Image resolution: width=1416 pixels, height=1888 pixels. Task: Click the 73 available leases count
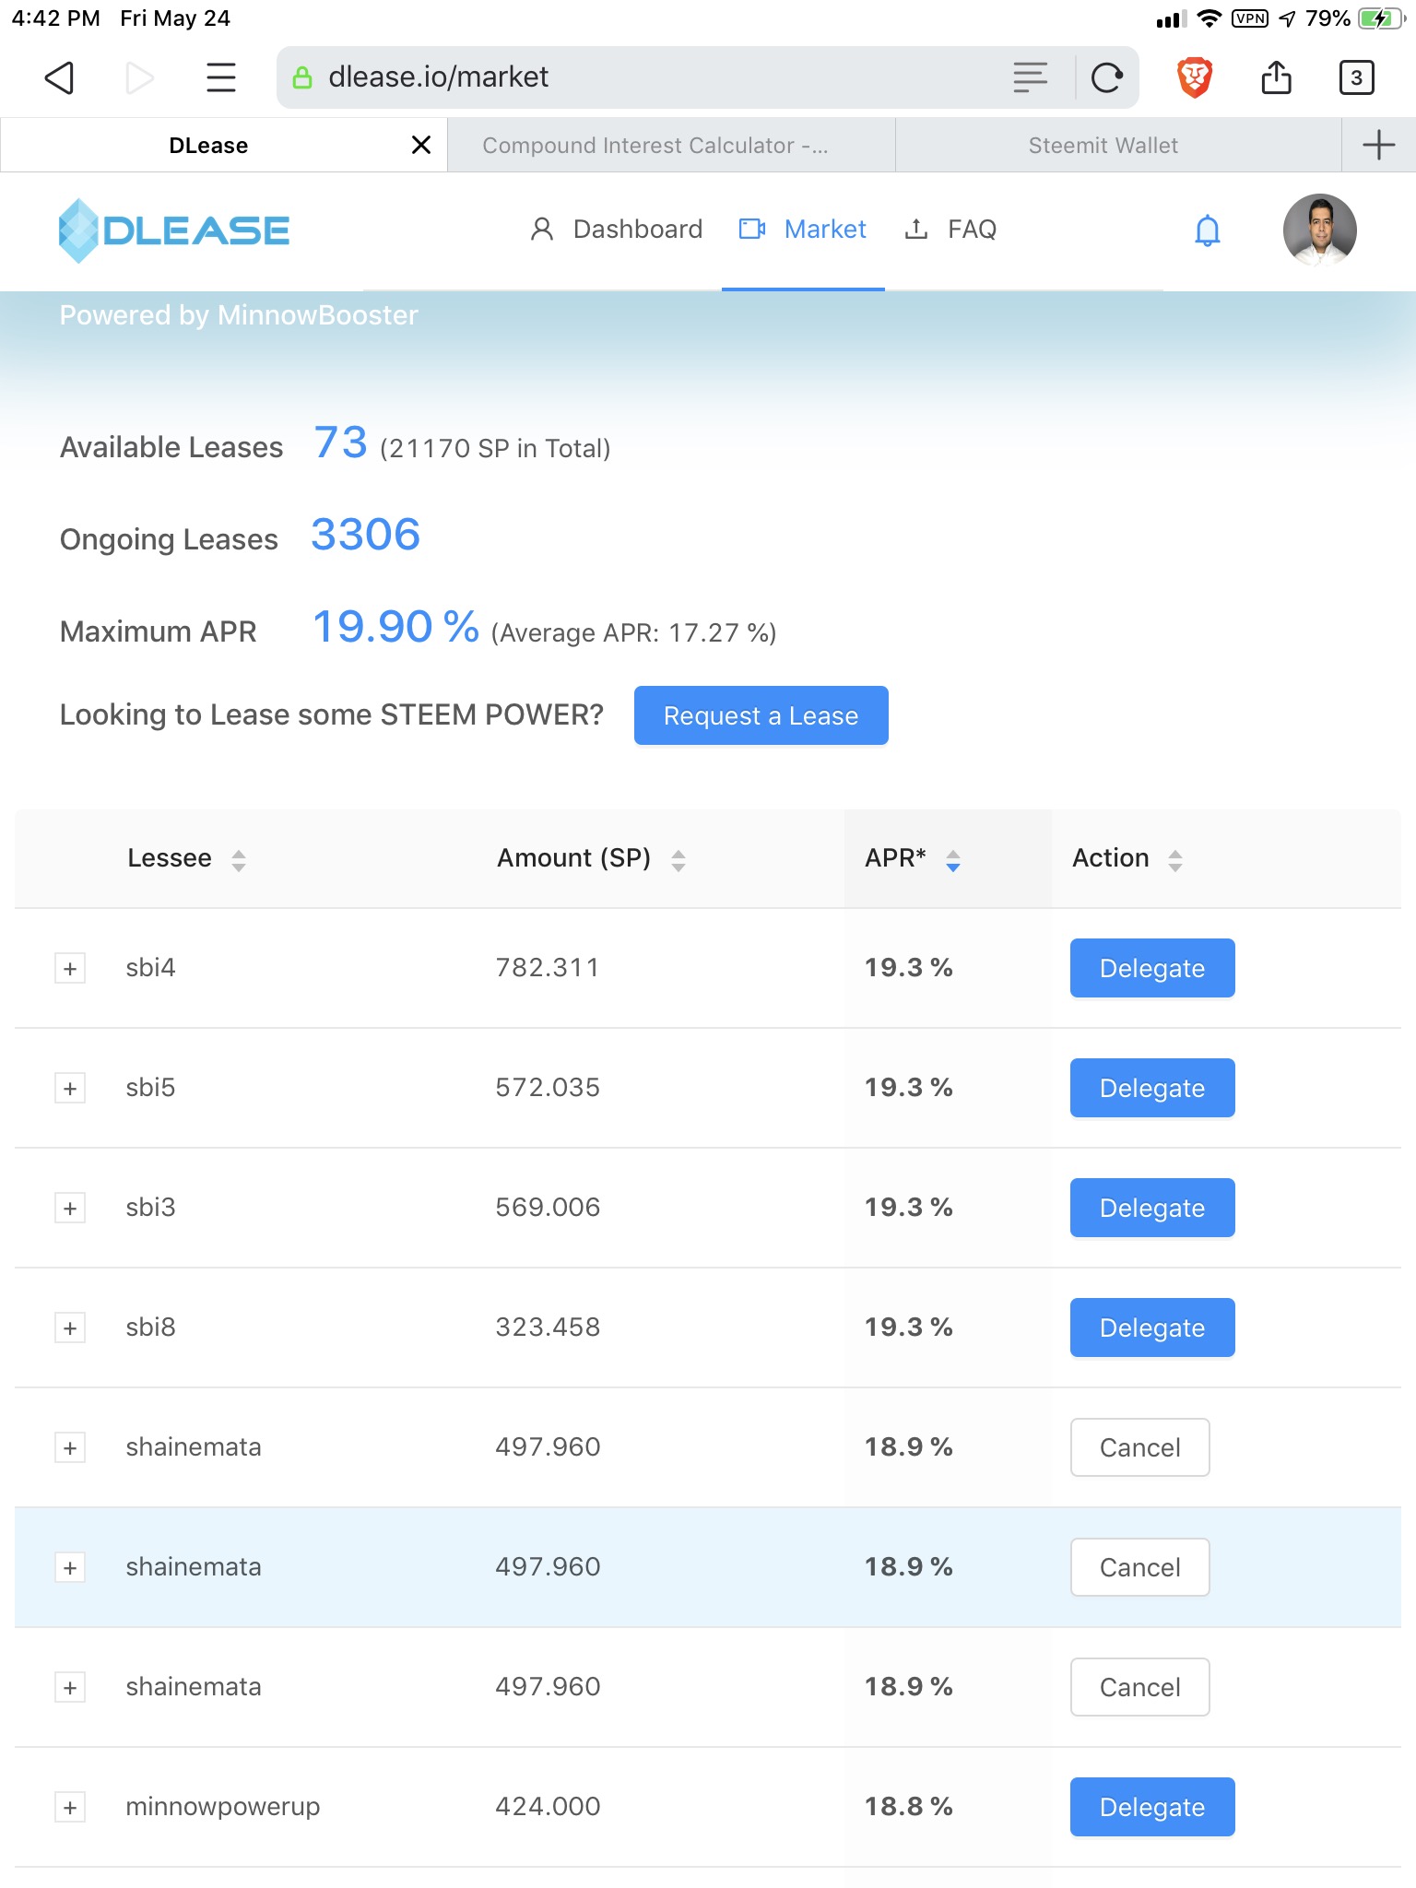pyautogui.click(x=340, y=442)
